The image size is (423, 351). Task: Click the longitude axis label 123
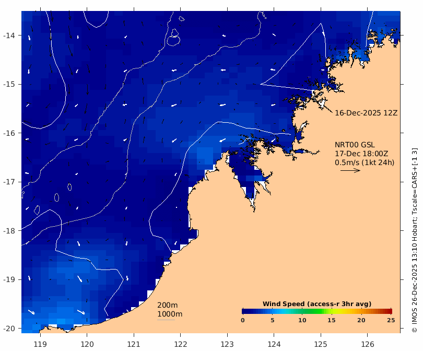point(227,345)
